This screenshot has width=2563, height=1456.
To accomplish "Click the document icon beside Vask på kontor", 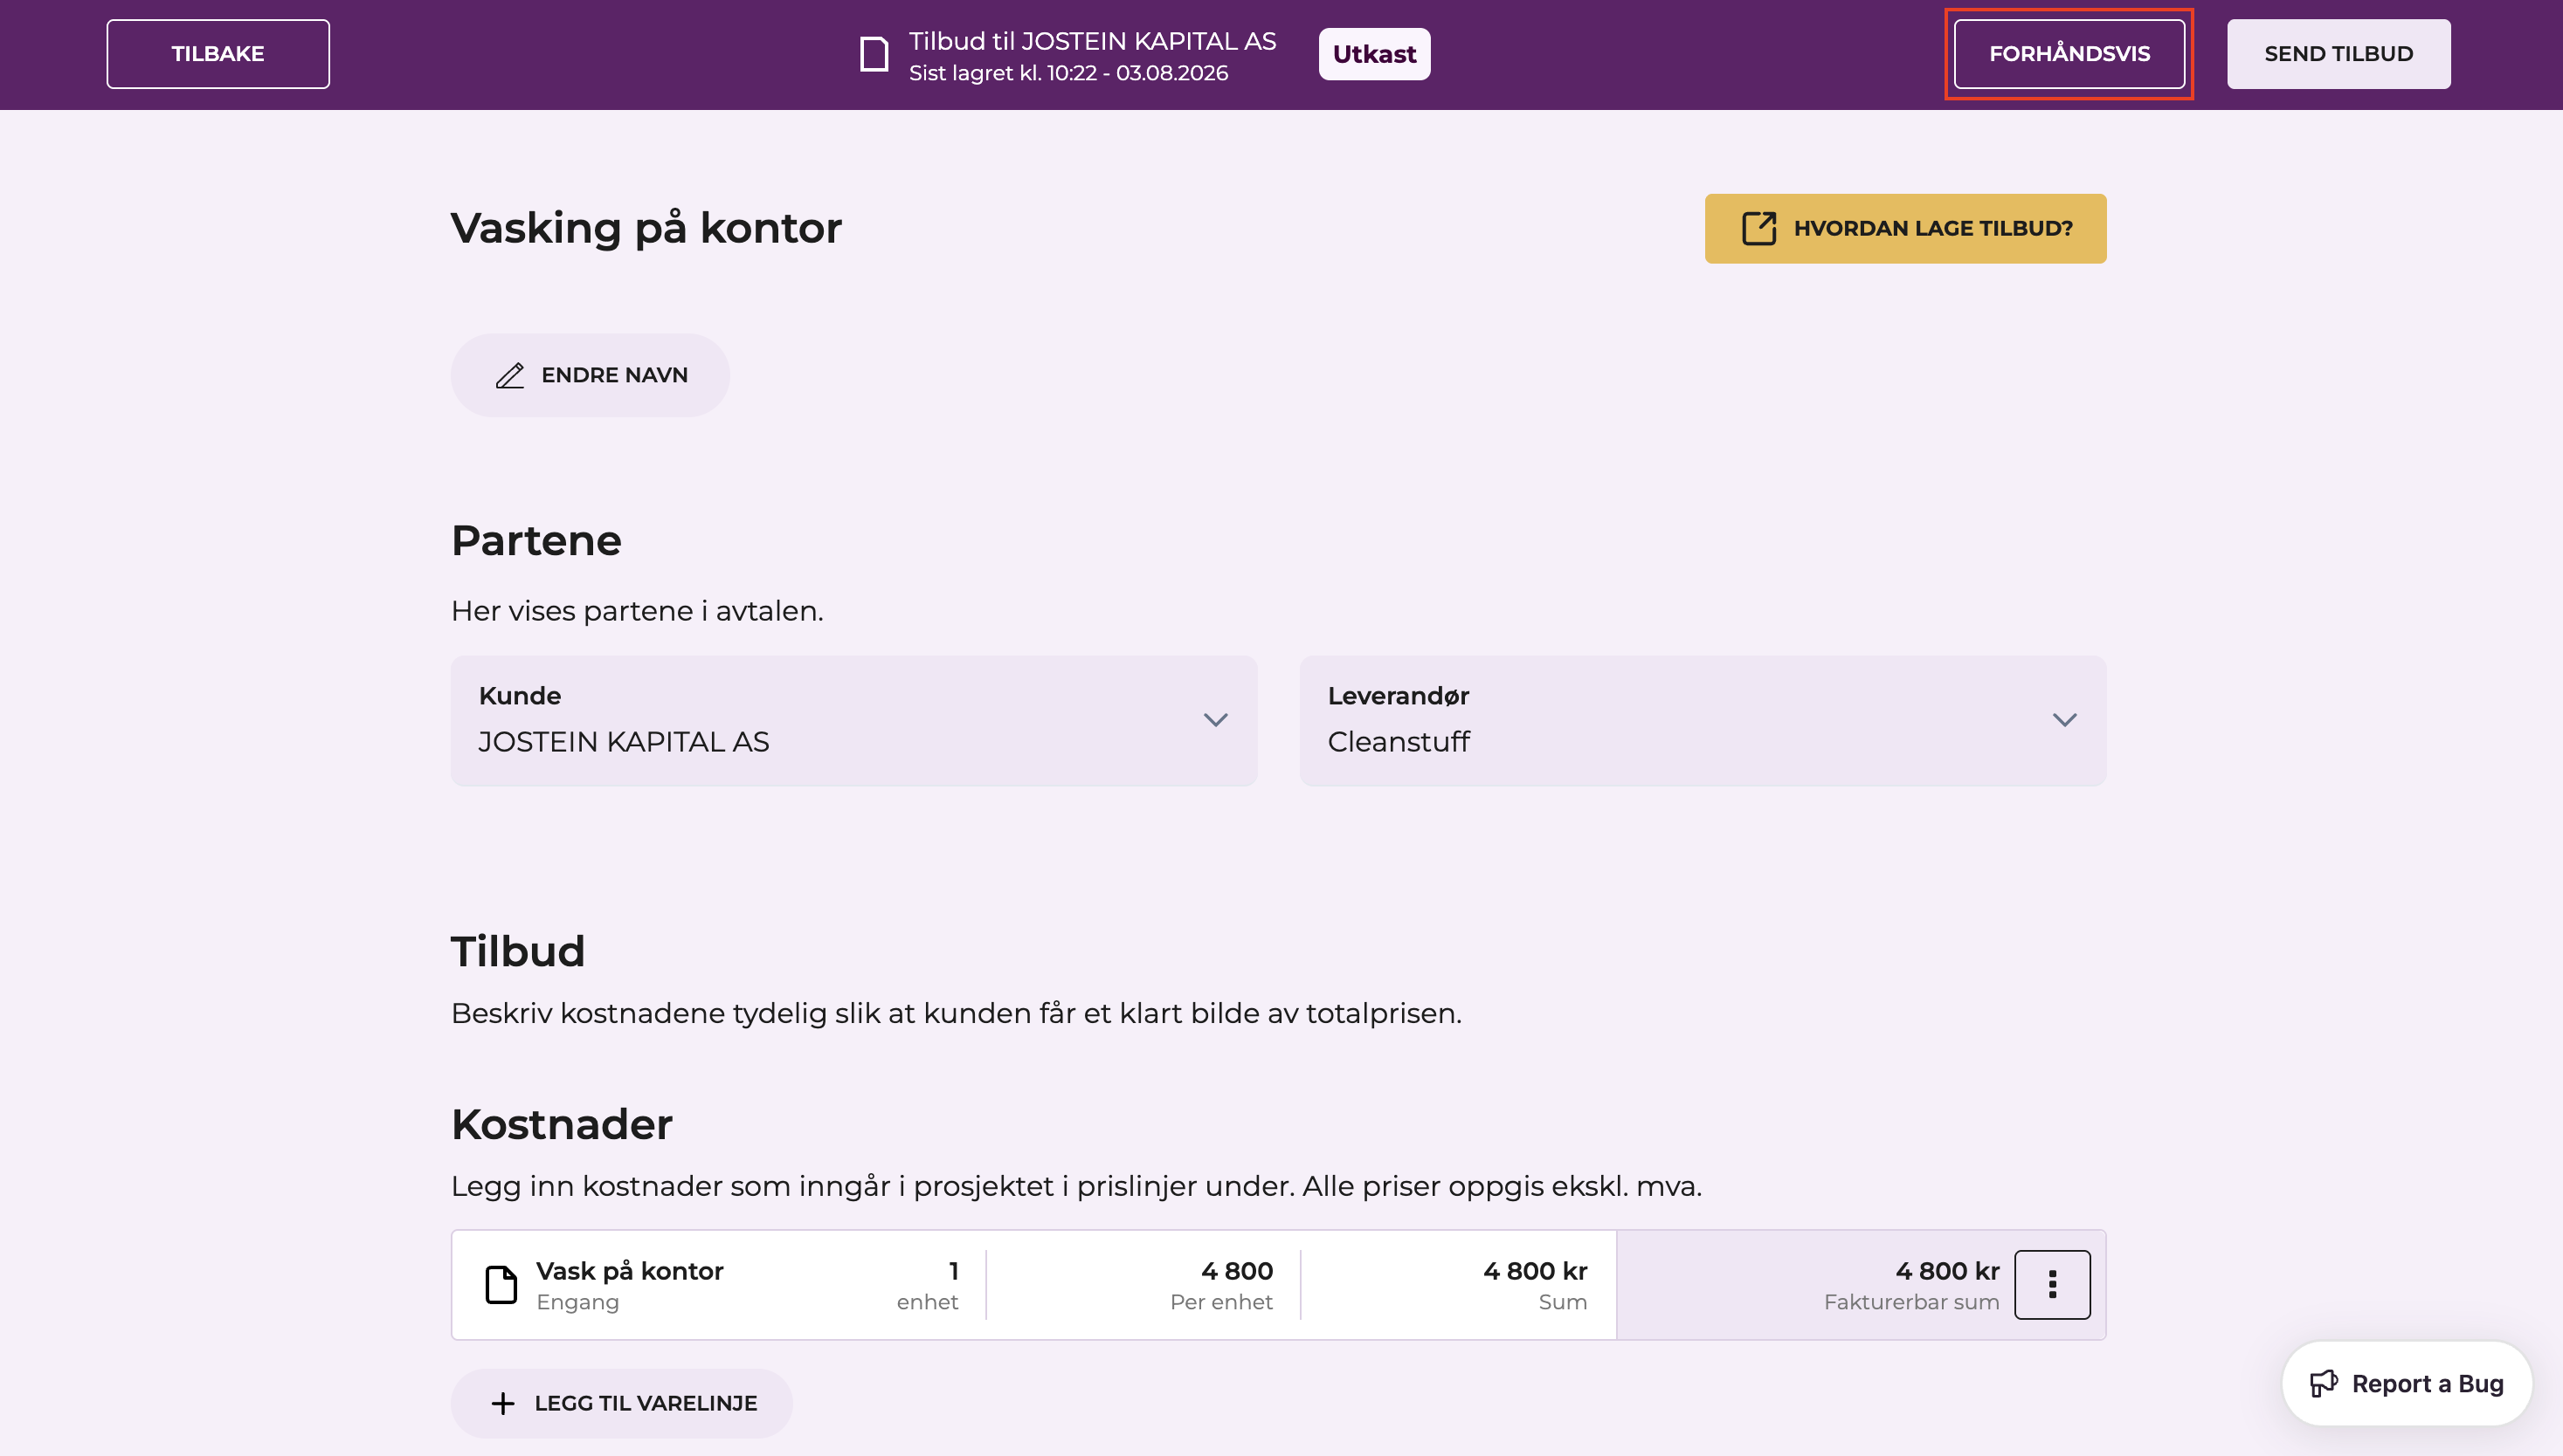I will pyautogui.click(x=501, y=1284).
